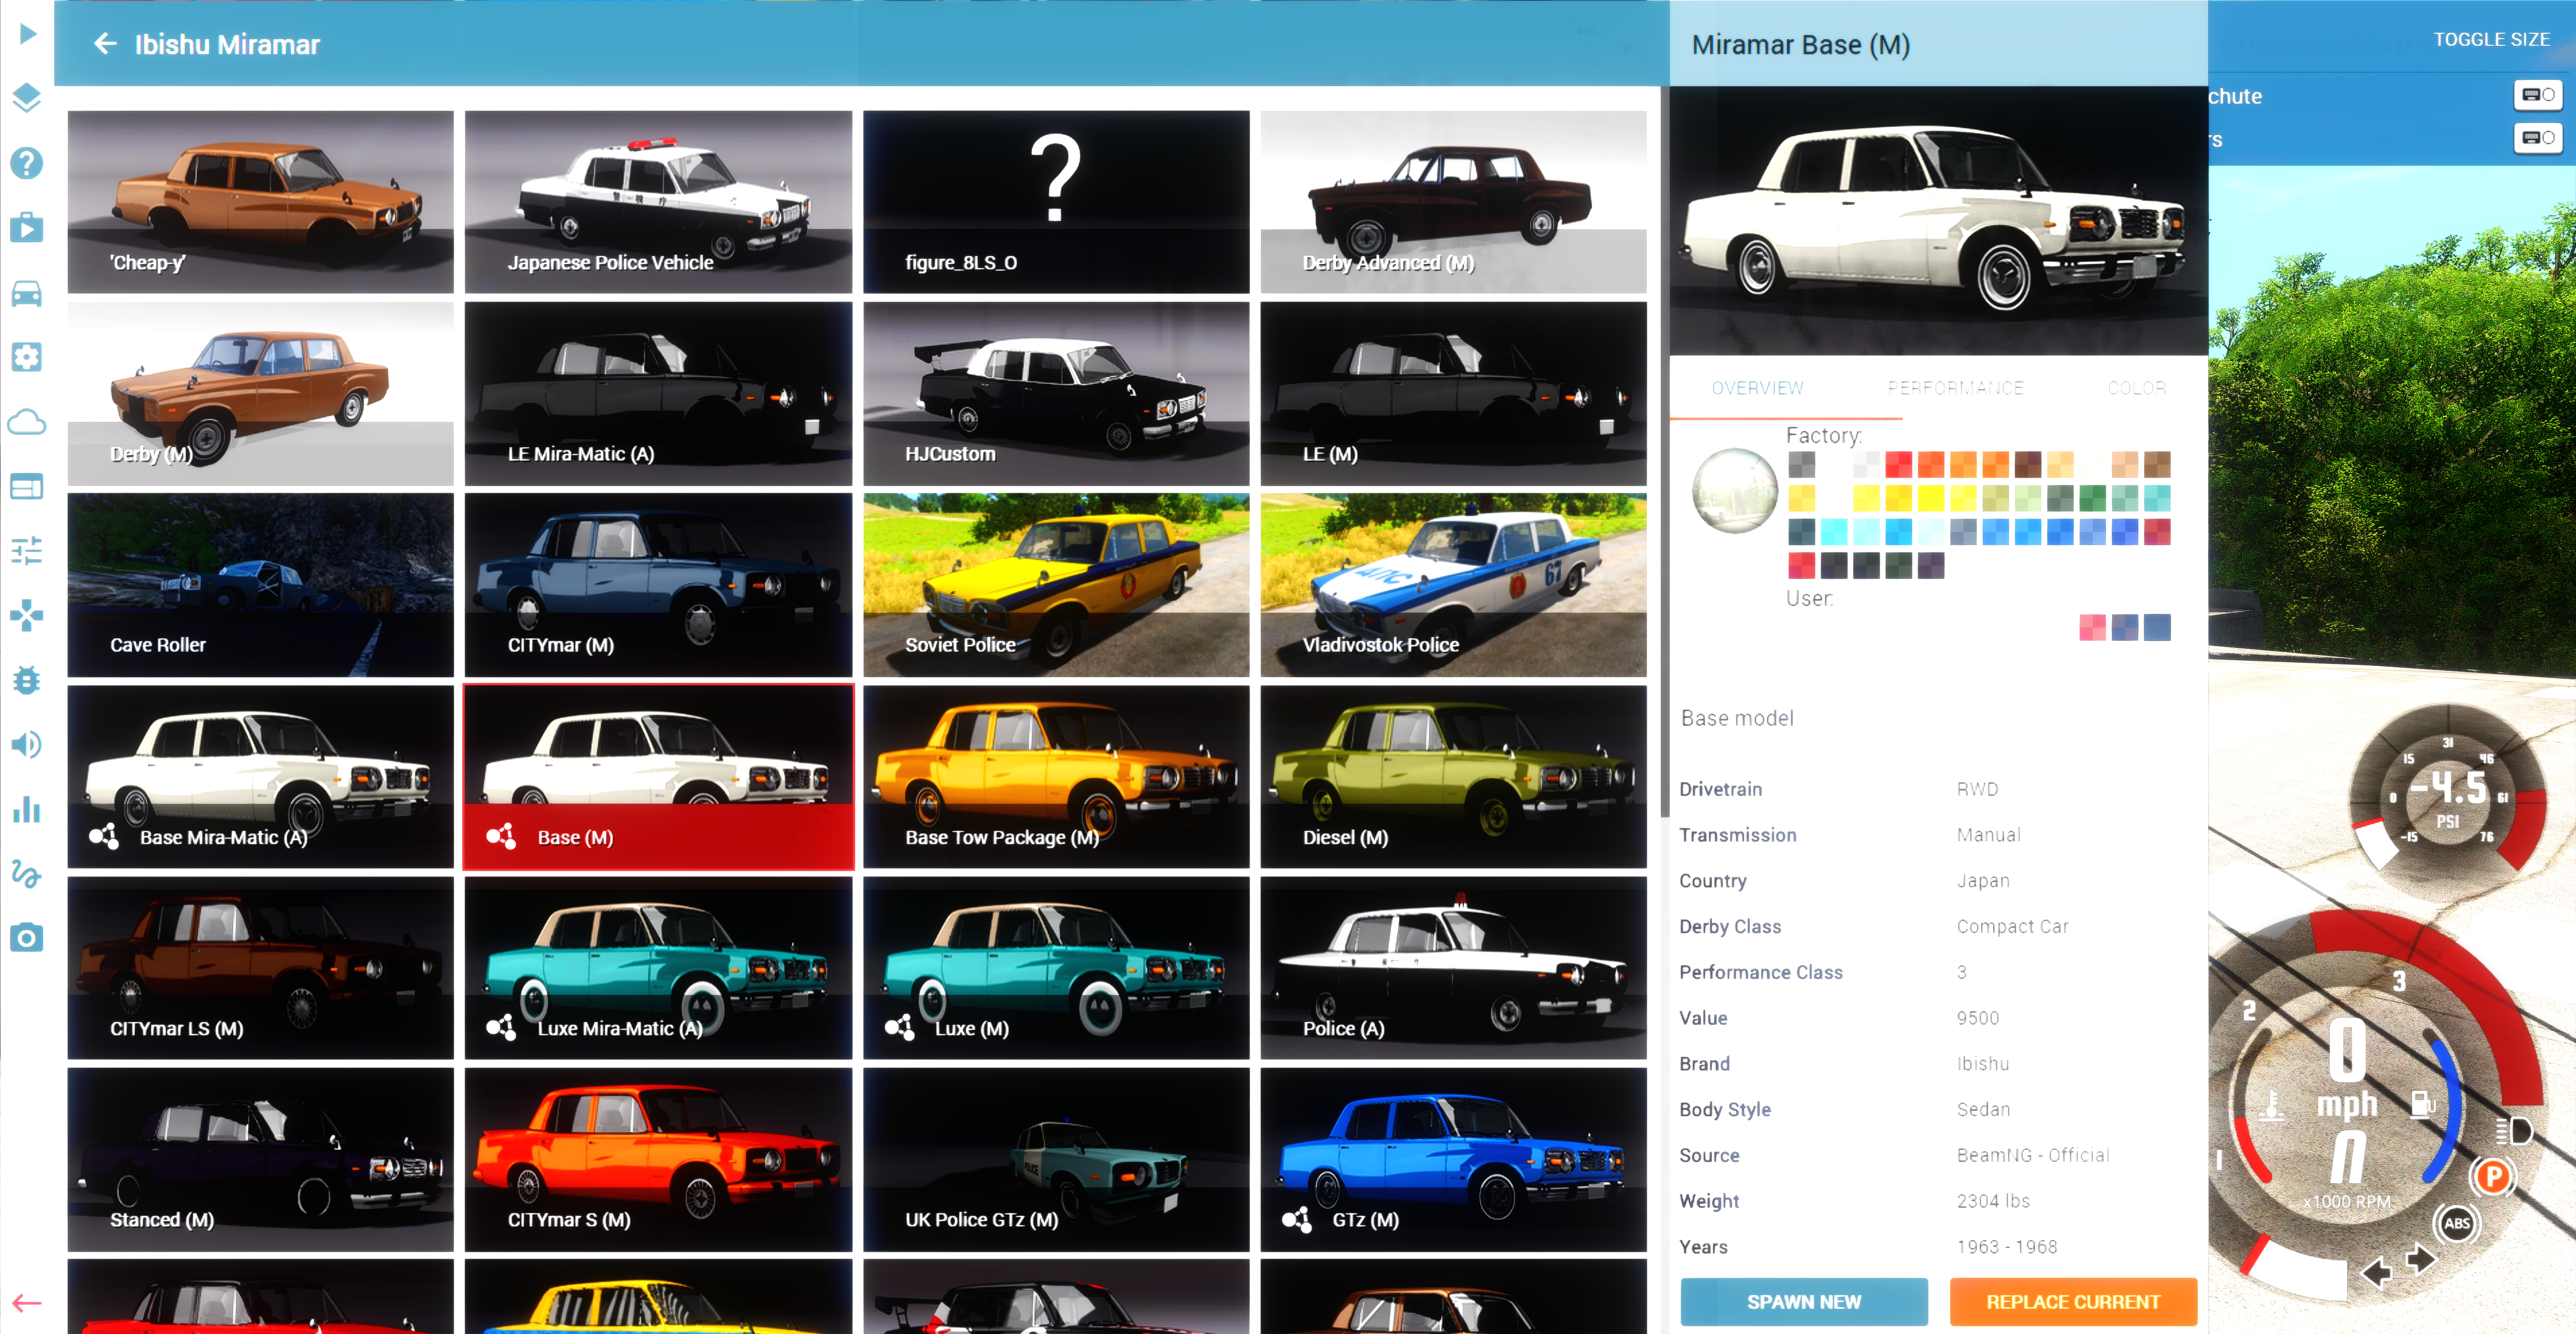Click the Replace Current button

coord(2072,1301)
